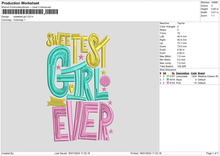
Task: Click the pink star beside EVER
Action: [x=111, y=131]
